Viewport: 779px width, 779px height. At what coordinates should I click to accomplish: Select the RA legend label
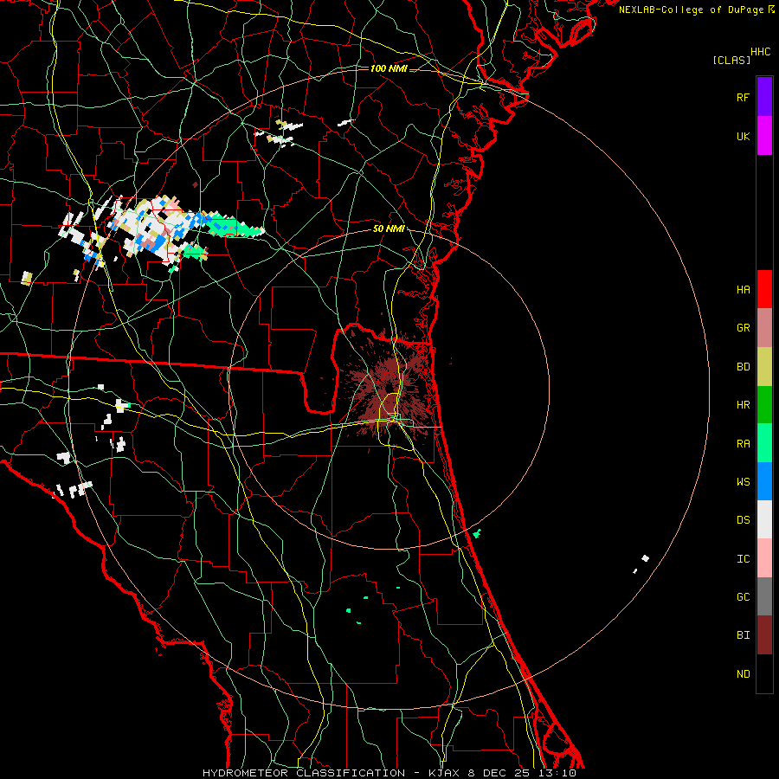point(743,444)
